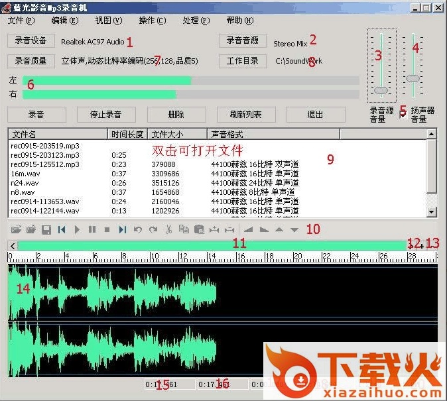This screenshot has width=447, height=401.
Task: Click the 录音设备 button
Action: tap(31, 41)
